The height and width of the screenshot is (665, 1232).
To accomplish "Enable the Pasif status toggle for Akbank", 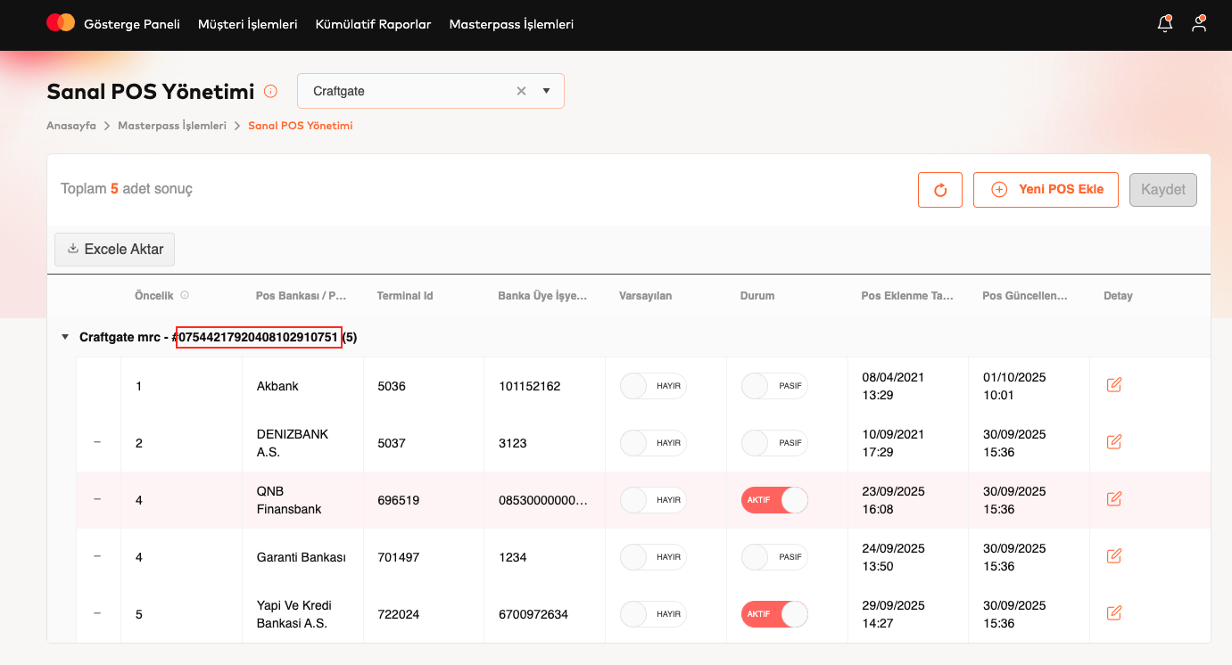I will coord(774,386).
